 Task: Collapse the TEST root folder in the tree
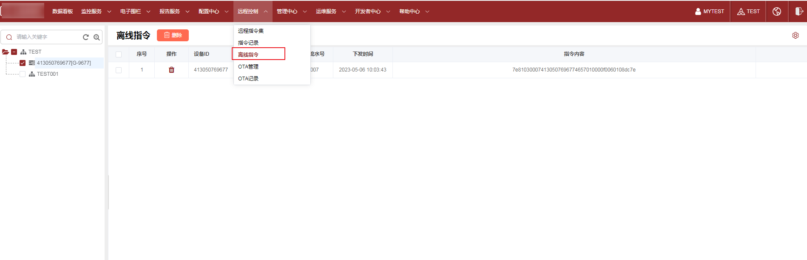(x=6, y=52)
